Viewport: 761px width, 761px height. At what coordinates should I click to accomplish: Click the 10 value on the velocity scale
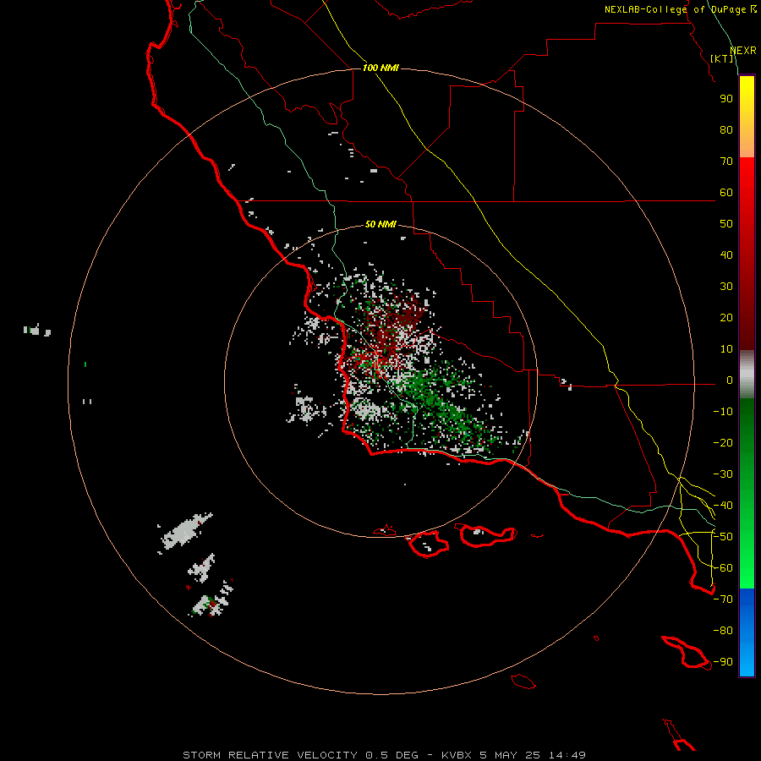point(726,349)
